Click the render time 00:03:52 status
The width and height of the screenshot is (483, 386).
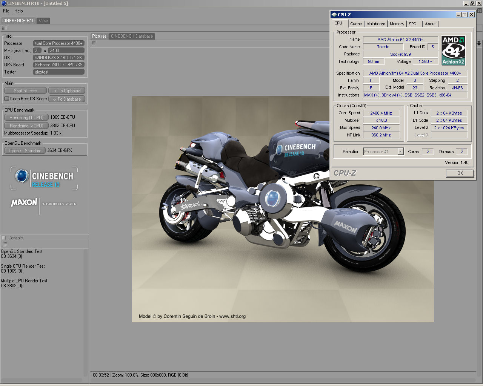coord(101,375)
